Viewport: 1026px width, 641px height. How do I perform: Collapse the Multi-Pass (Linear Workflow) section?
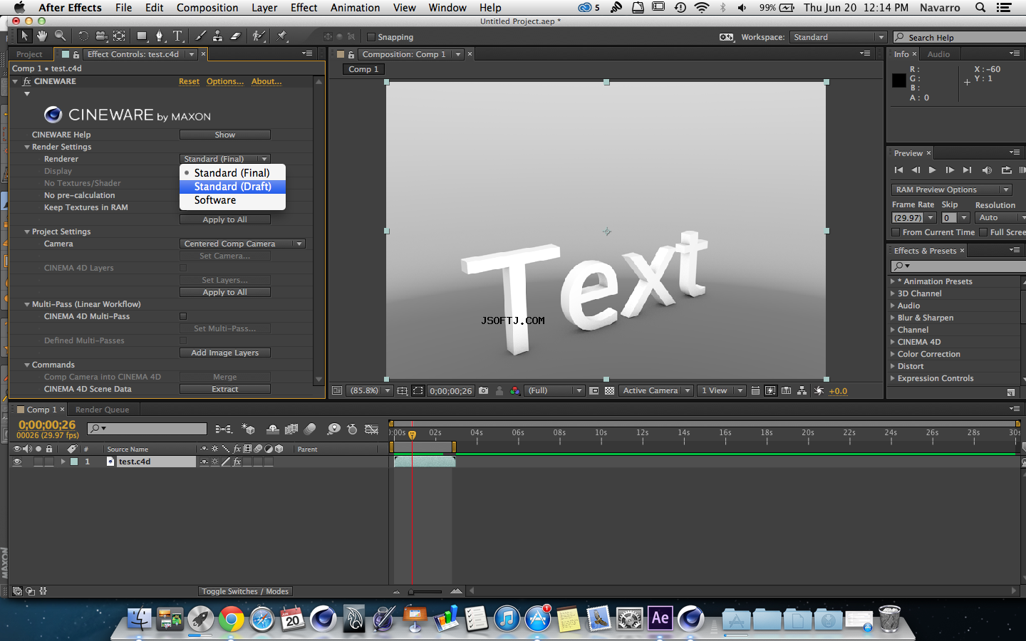click(x=27, y=304)
